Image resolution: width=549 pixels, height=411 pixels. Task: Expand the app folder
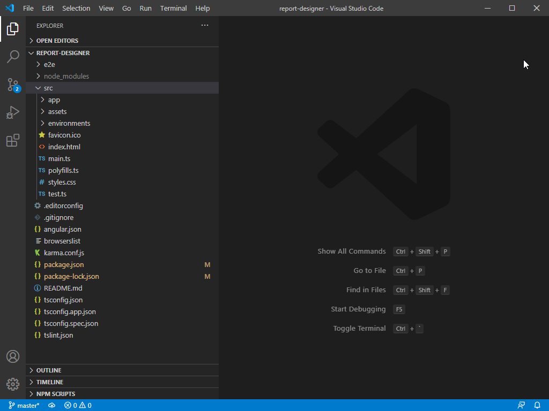(x=122, y=100)
